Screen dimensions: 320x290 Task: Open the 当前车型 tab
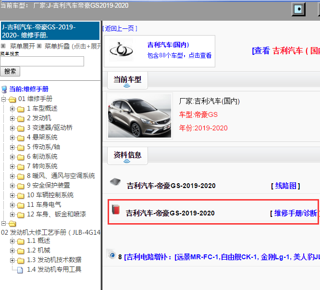pyautogui.click(x=127, y=80)
